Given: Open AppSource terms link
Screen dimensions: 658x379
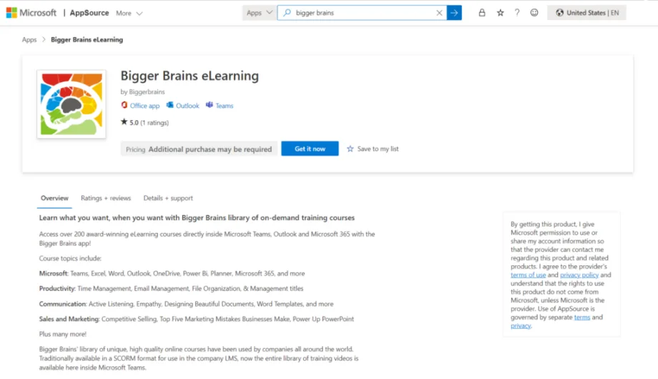Looking at the screenshot, I should click(x=582, y=318).
